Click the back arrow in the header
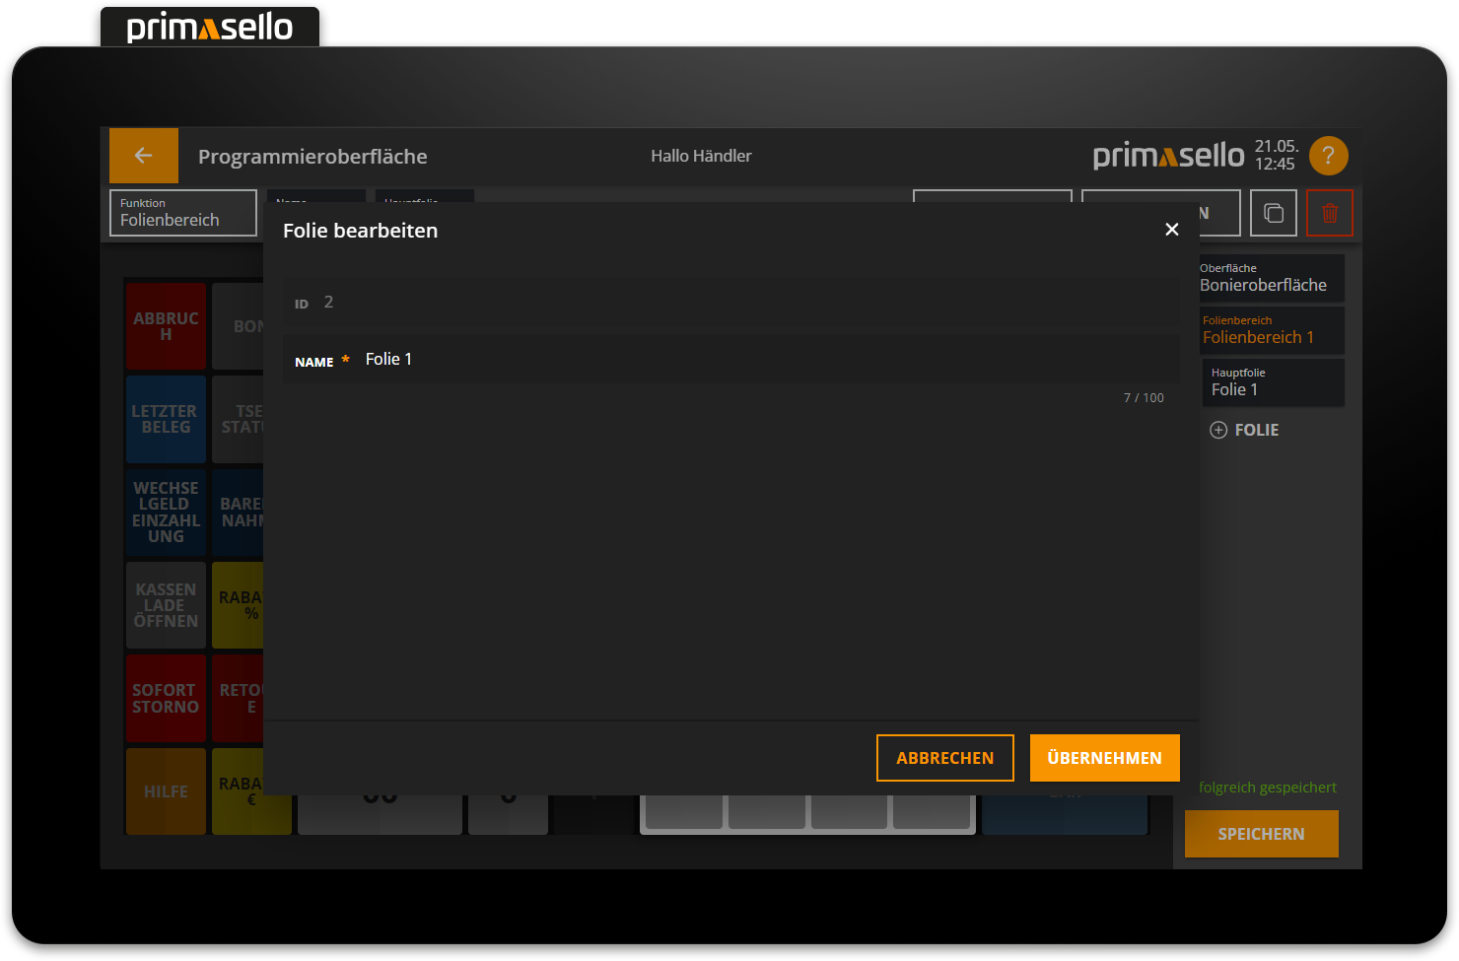 pyautogui.click(x=143, y=156)
